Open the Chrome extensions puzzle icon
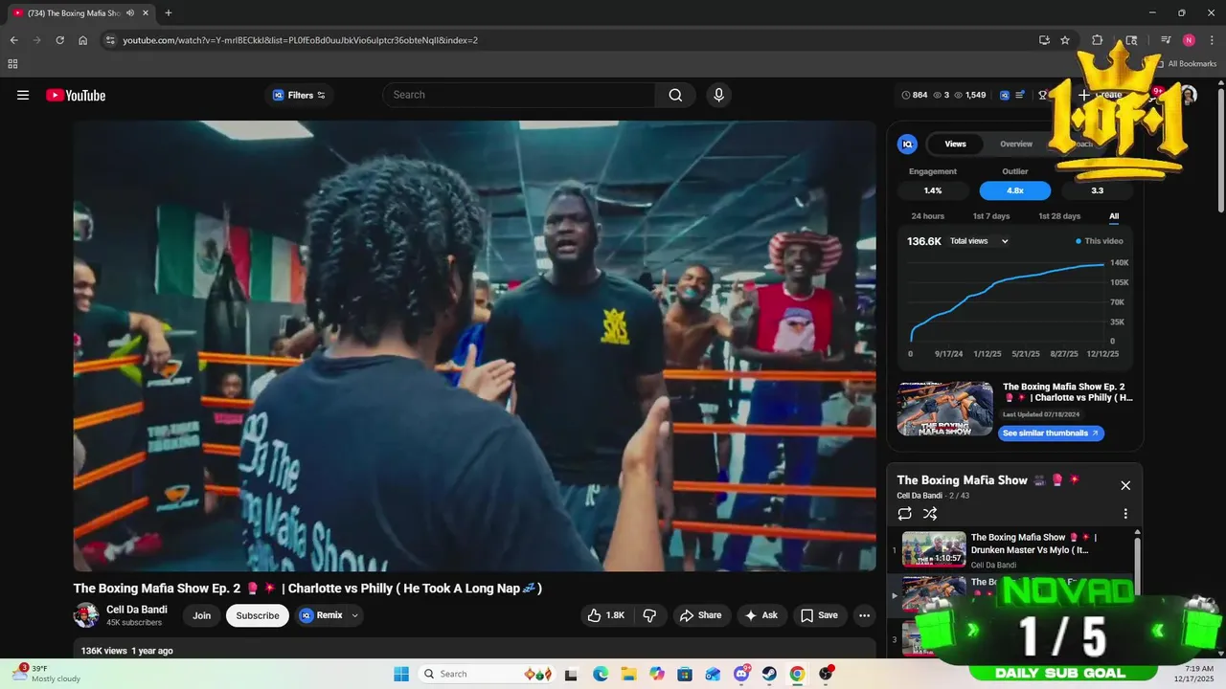The height and width of the screenshot is (689, 1226). [1098, 40]
